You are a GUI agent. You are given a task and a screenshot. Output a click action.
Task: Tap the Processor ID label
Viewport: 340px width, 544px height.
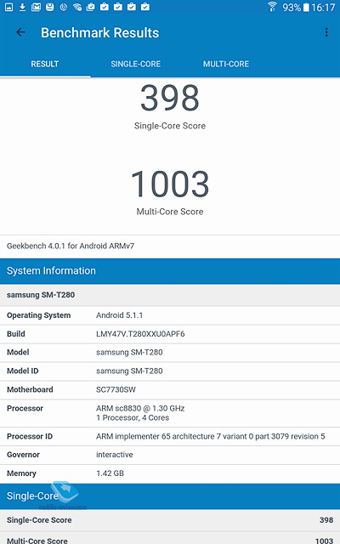[x=30, y=436]
